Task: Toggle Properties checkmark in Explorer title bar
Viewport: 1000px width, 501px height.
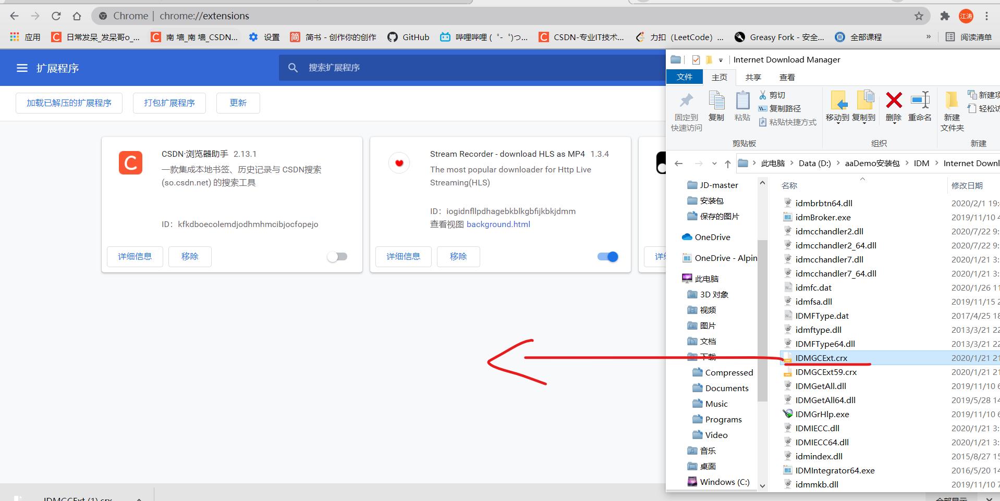Action: [x=696, y=60]
